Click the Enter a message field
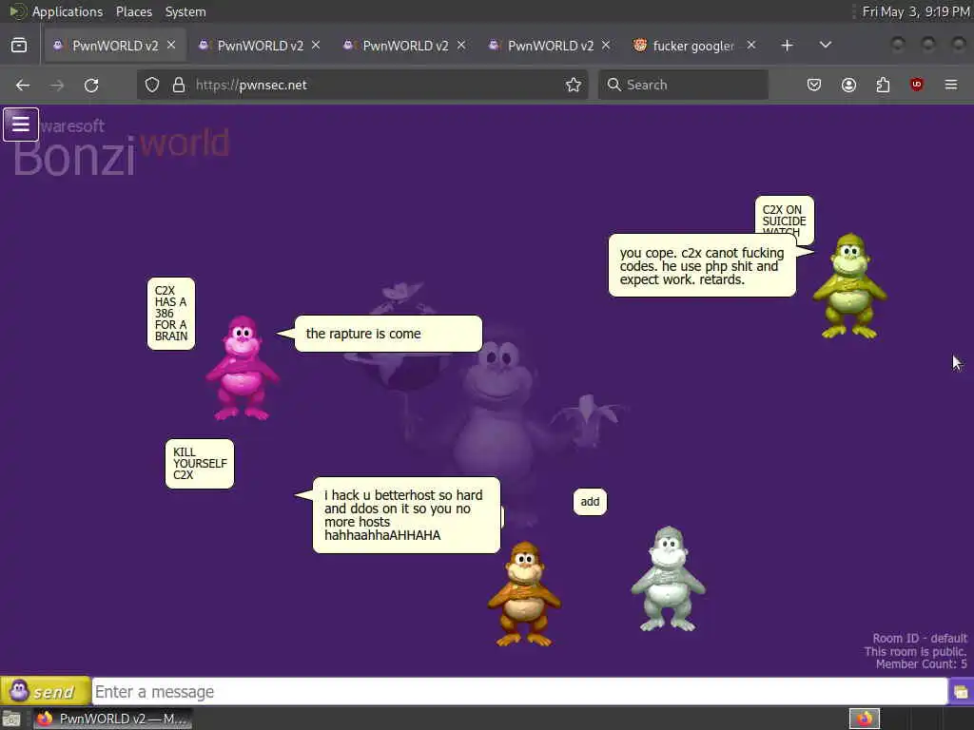This screenshot has width=974, height=730. [x=519, y=692]
